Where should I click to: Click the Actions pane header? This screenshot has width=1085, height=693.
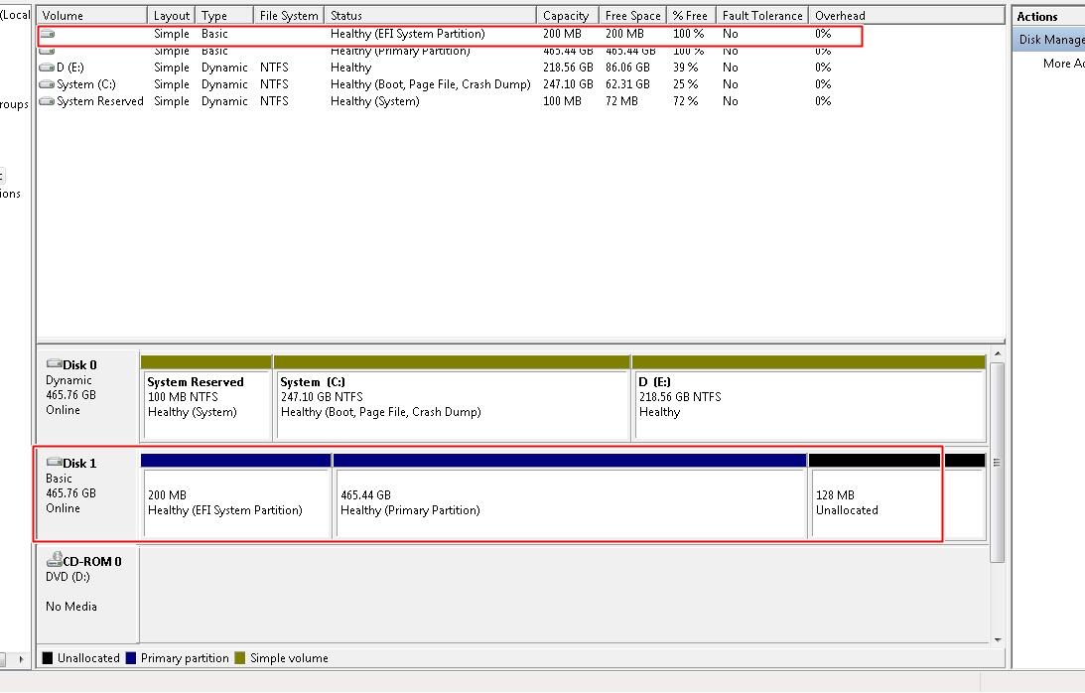tap(1035, 16)
